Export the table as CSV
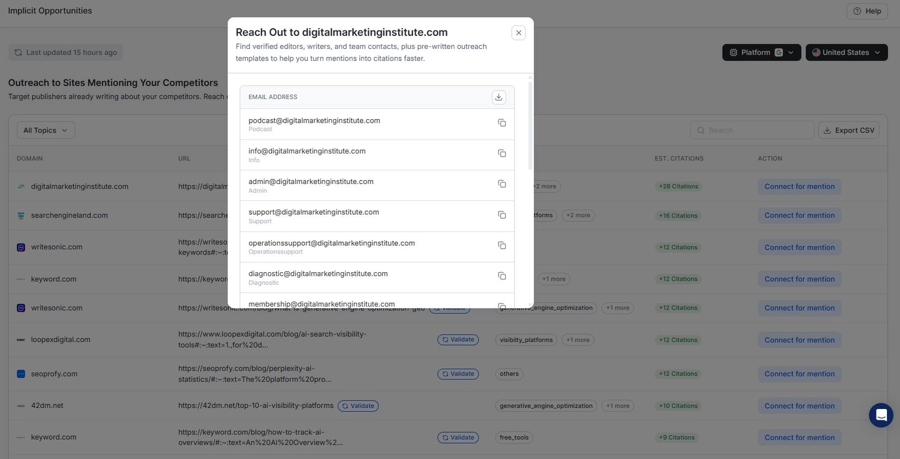 pyautogui.click(x=848, y=130)
